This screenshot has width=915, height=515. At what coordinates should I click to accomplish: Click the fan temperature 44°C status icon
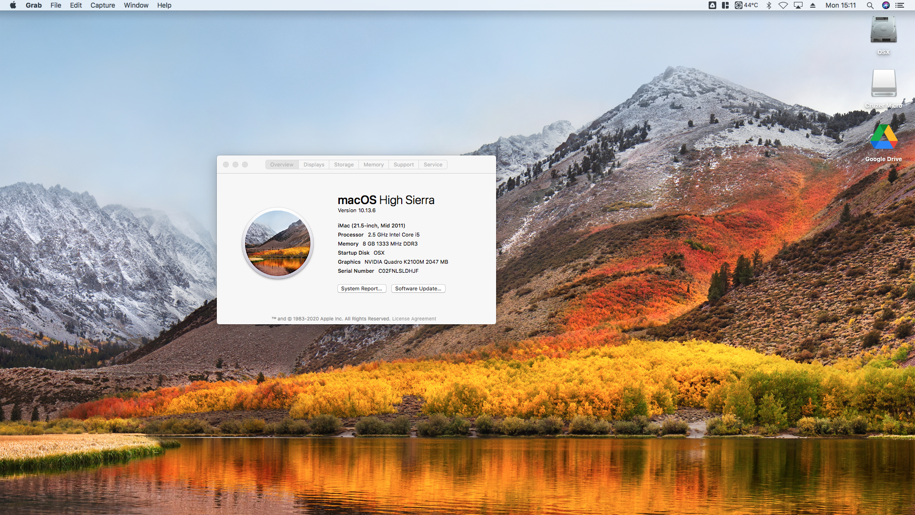tap(746, 5)
